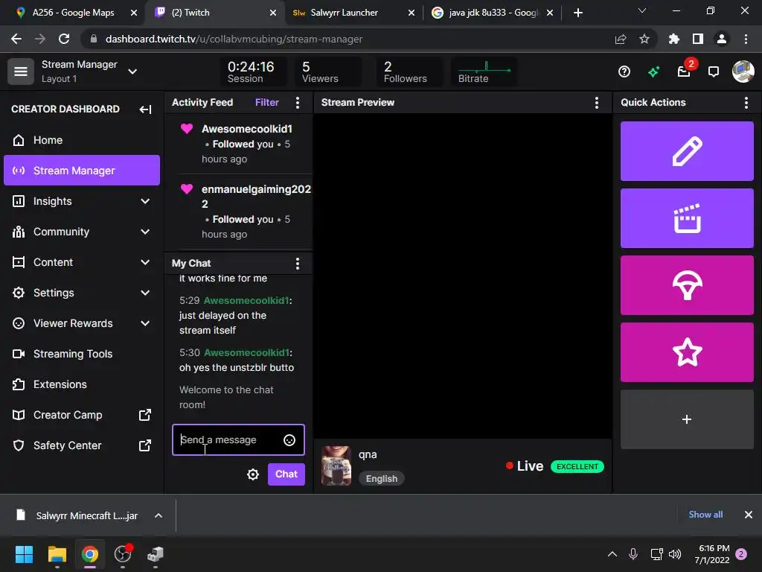The height and width of the screenshot is (572, 762).
Task: Open the whispers chat bubble icon
Action: click(714, 72)
